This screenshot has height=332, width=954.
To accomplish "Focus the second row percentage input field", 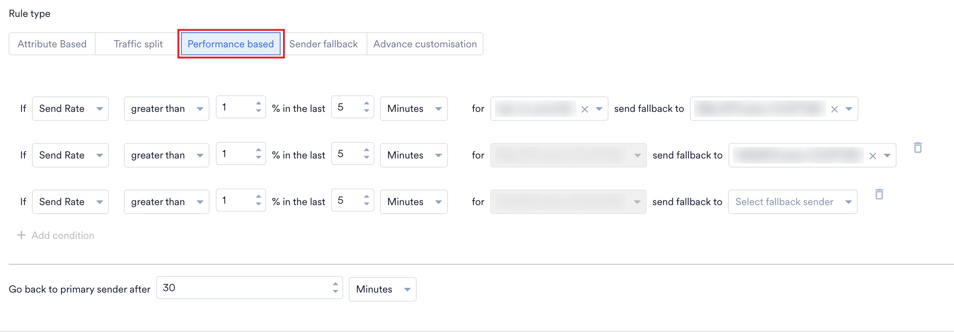I will [241, 154].
